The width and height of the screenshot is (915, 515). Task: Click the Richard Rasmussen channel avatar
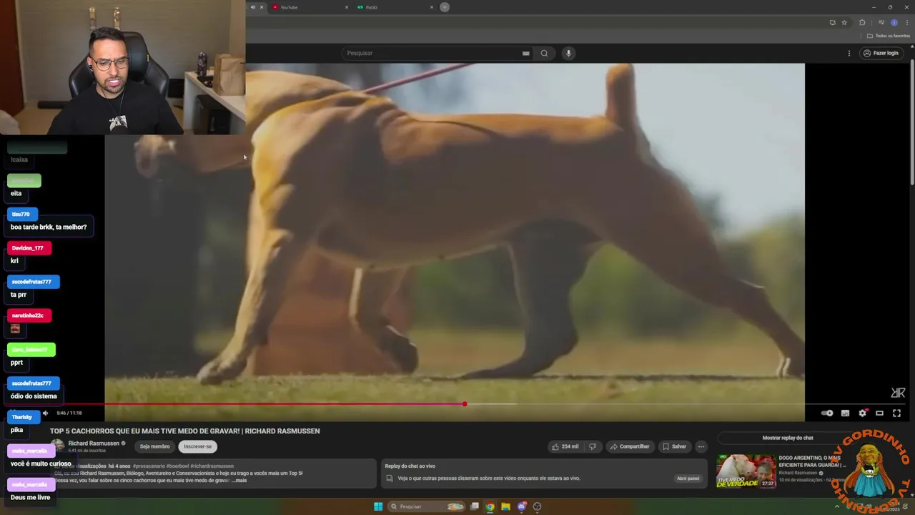pos(57,446)
